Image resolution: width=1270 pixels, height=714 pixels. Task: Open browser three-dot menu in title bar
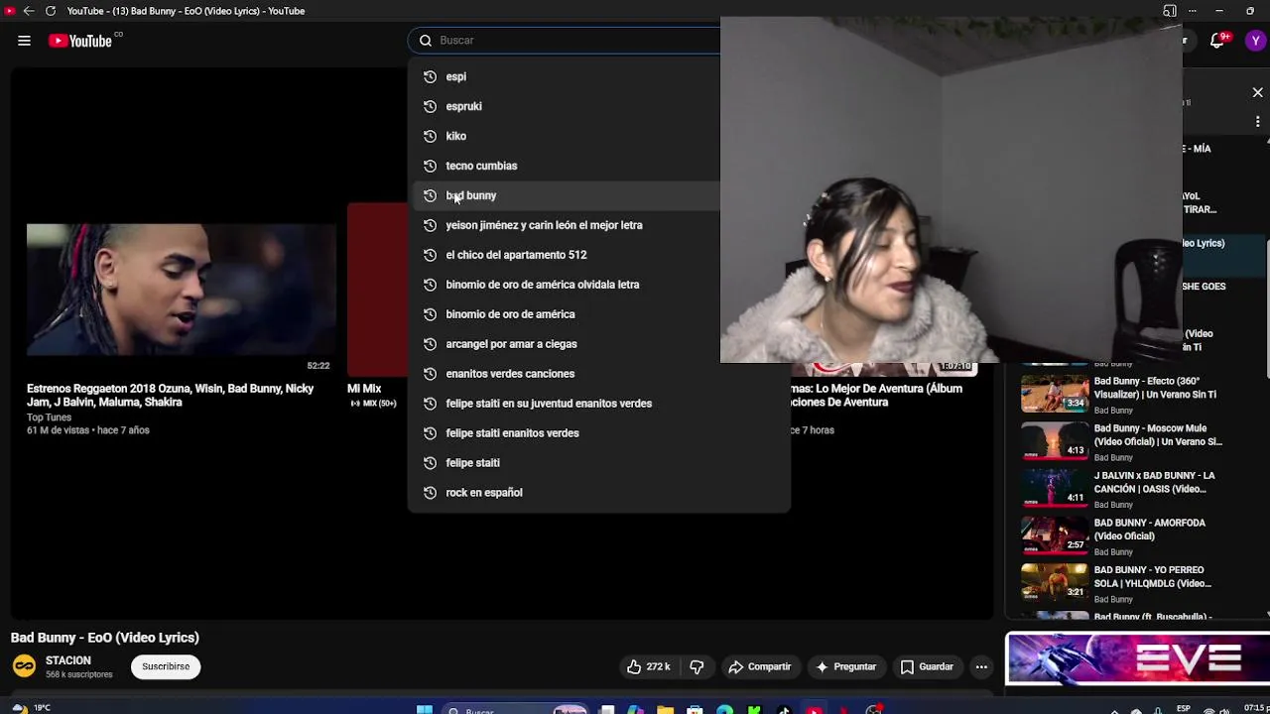(x=1192, y=11)
